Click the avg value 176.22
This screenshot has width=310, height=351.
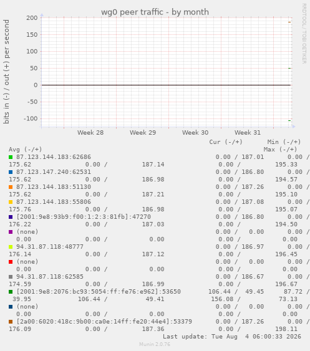pos(20,224)
